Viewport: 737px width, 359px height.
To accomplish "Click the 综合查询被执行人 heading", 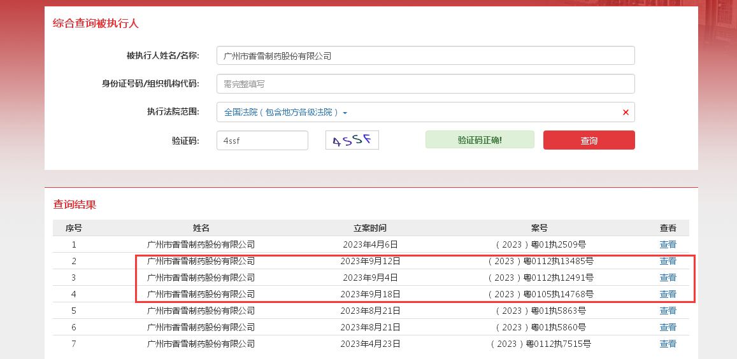I will coord(96,23).
